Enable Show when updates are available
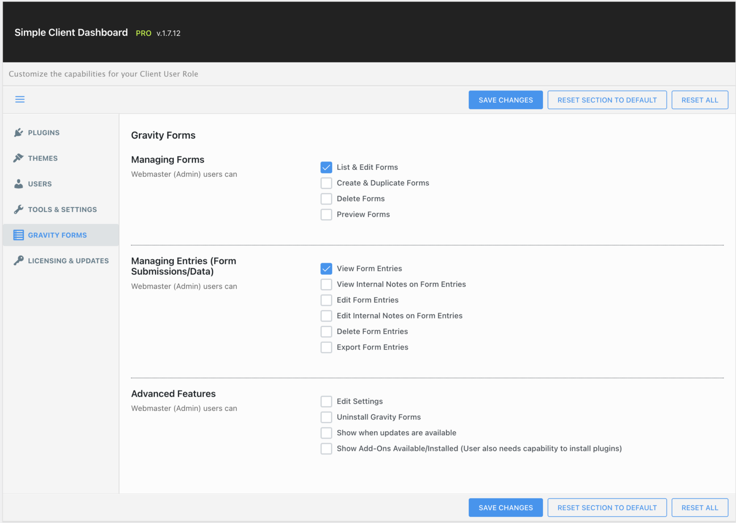736x523 pixels. coord(326,433)
